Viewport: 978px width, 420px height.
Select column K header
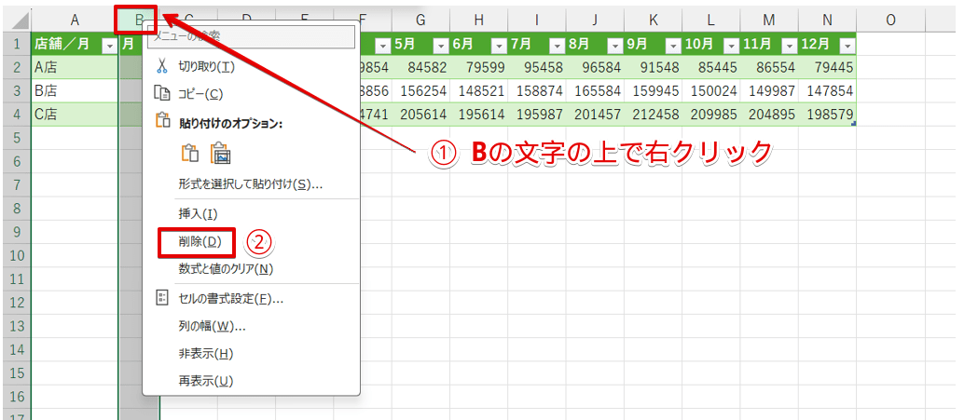click(x=653, y=20)
